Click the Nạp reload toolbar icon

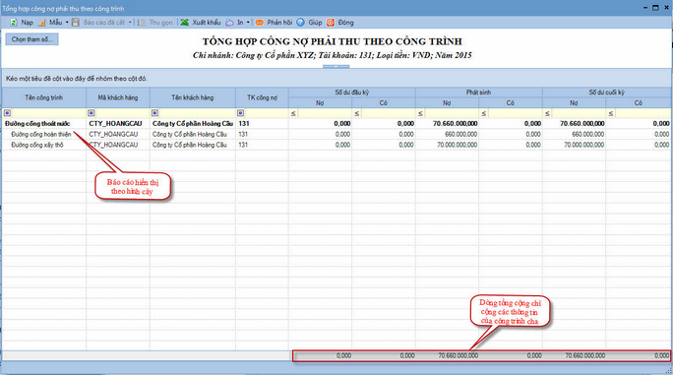(14, 23)
